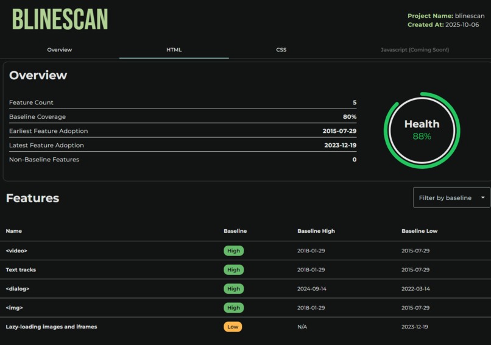This screenshot has height=345, width=491.
Task: Click the High badge in <video> row
Action: coord(233,251)
